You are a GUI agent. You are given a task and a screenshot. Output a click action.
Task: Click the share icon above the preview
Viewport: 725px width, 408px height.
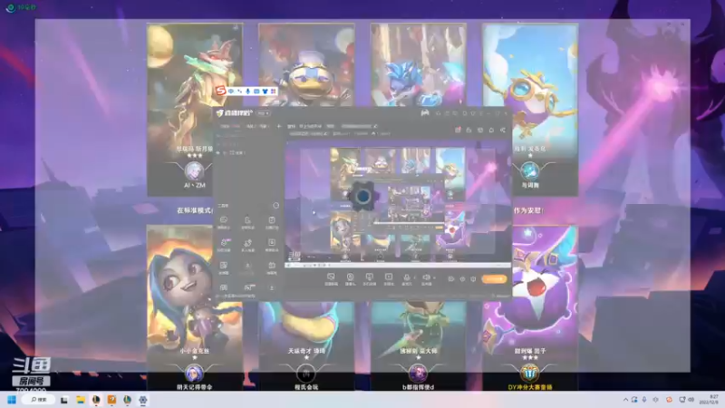pos(503,130)
